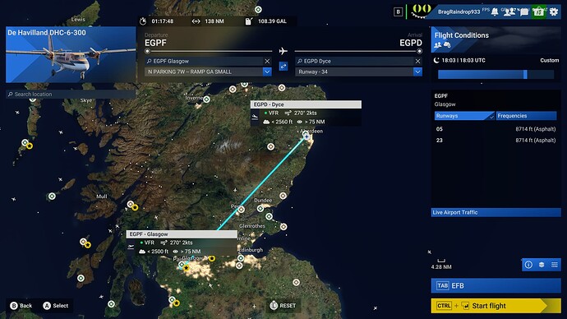
Task: Open the map layers globe icon
Action: 542,265
